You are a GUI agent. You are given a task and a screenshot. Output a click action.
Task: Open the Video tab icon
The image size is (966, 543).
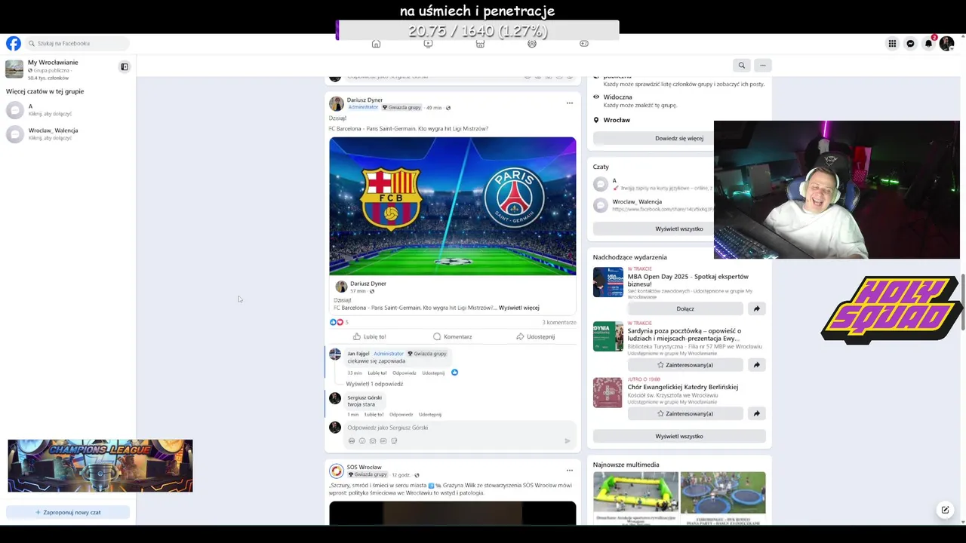coord(428,44)
